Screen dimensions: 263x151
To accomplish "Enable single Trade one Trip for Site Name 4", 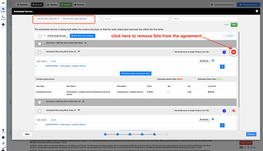I will 173,110.
